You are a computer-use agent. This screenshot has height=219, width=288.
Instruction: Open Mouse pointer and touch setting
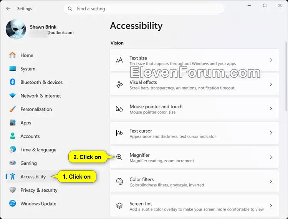pyautogui.click(x=194, y=109)
